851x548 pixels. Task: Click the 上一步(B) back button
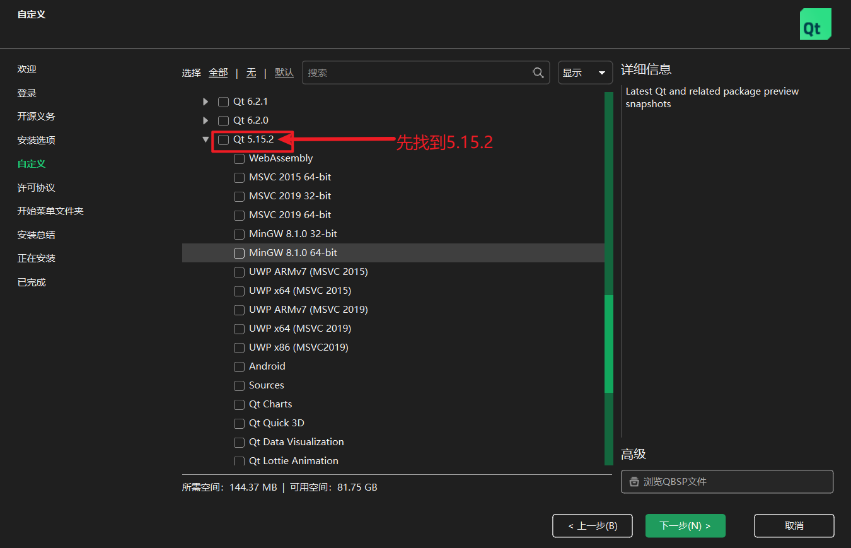point(593,526)
